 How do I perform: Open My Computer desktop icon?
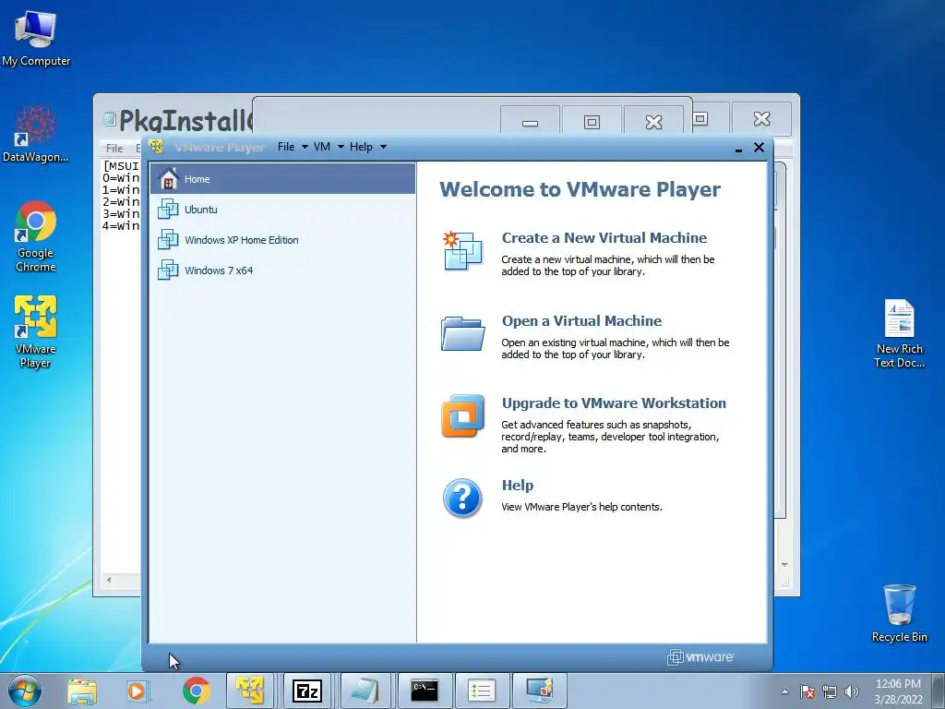36,38
